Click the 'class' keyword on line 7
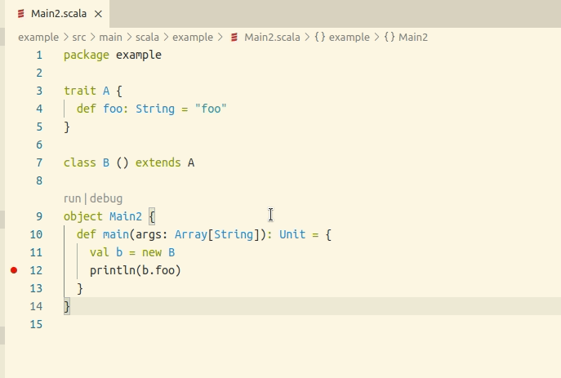This screenshot has width=561, height=378. click(80, 162)
